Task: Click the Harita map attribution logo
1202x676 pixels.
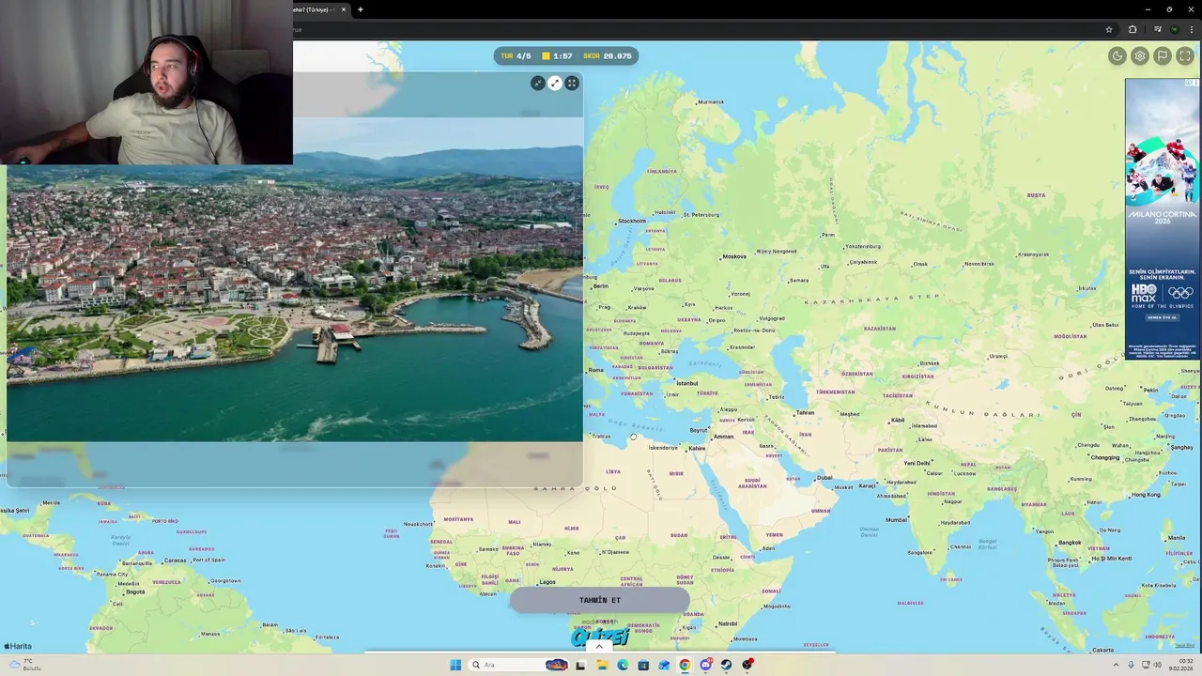Action: point(18,646)
